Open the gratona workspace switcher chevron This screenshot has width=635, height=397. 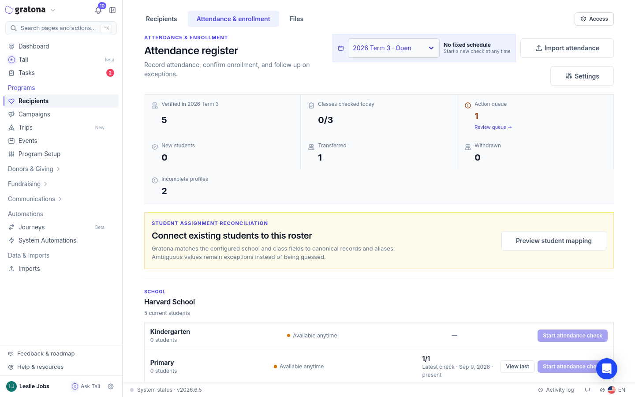pos(53,10)
